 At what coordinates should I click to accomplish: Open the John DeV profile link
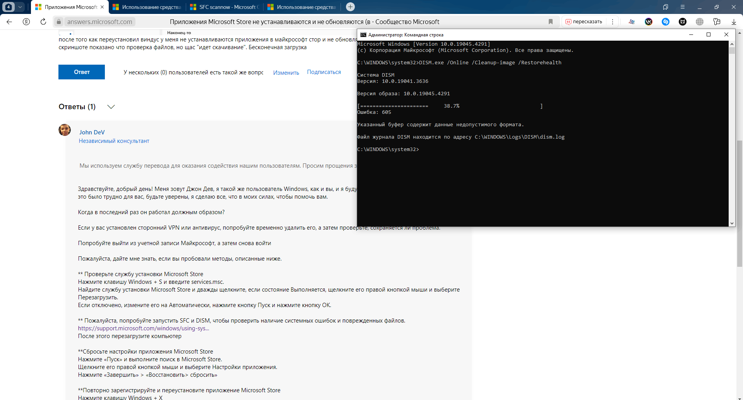[x=92, y=132]
